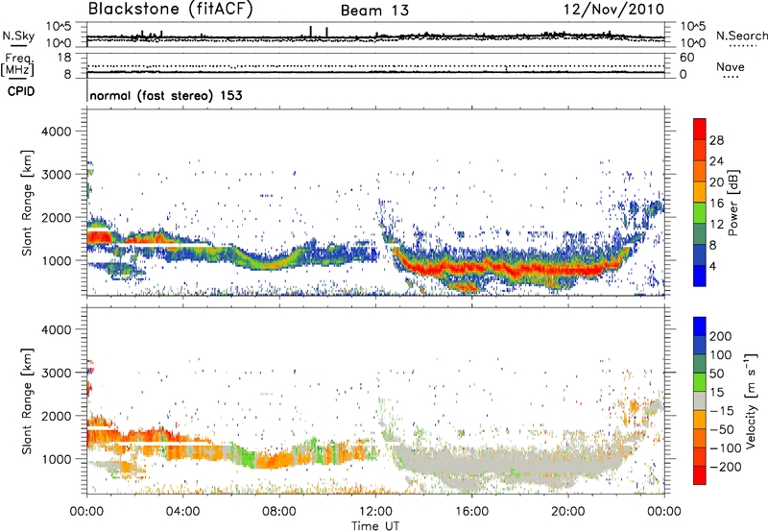Select the CPID row label
This screenshot has width=768, height=532.
pyautogui.click(x=21, y=91)
